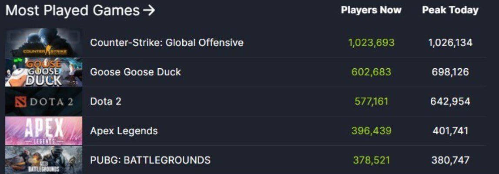The height and width of the screenshot is (174, 499).
Task: Click Apex Legends players now 396,439
Action: point(372,131)
